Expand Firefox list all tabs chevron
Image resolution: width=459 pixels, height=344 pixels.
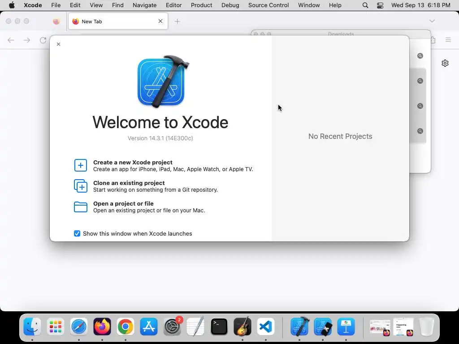coord(432,21)
